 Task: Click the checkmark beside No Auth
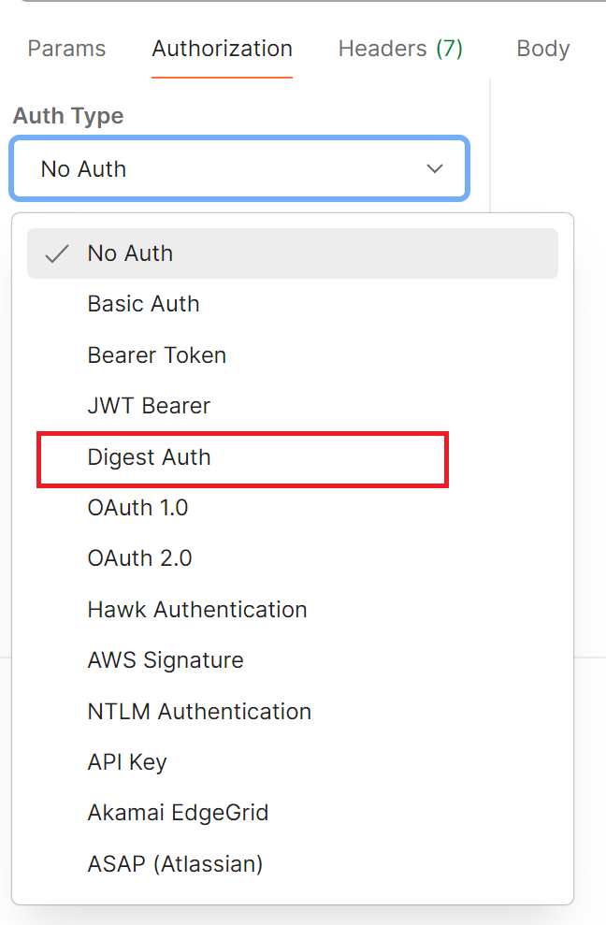(57, 253)
